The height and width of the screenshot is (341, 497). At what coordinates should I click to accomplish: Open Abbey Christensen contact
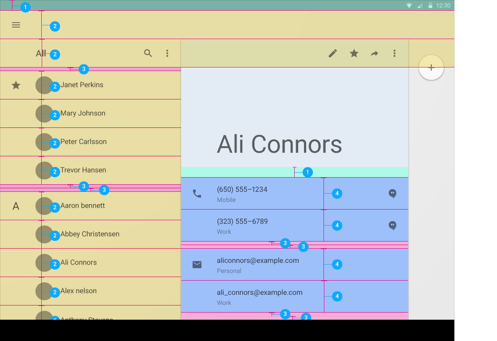click(90, 234)
